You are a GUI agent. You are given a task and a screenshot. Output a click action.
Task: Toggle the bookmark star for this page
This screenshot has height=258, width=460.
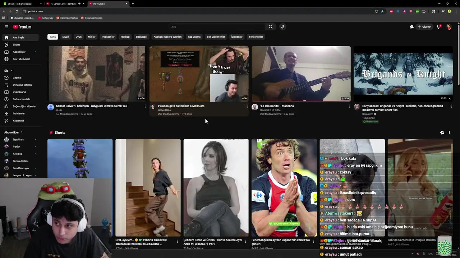tap(382, 11)
